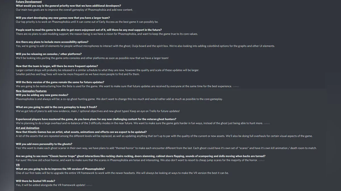This screenshot has height=191, width=341.
Task: Click the mod support question line
Action: point(89,30)
